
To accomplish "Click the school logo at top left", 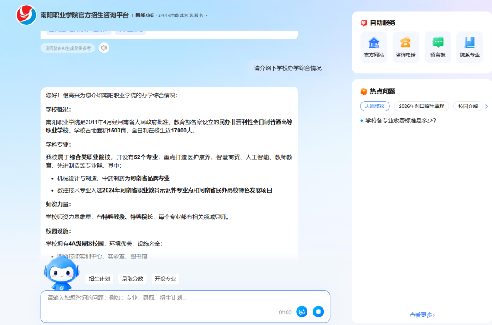I will point(26,15).
